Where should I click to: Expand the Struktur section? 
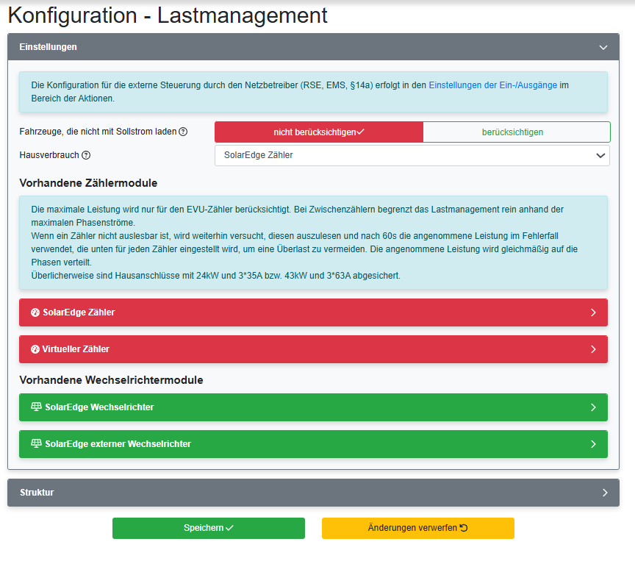tap(605, 493)
